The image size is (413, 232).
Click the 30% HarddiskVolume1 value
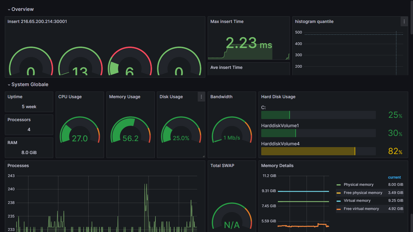coord(395,133)
